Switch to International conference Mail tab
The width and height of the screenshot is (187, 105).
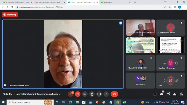coord(50,2)
